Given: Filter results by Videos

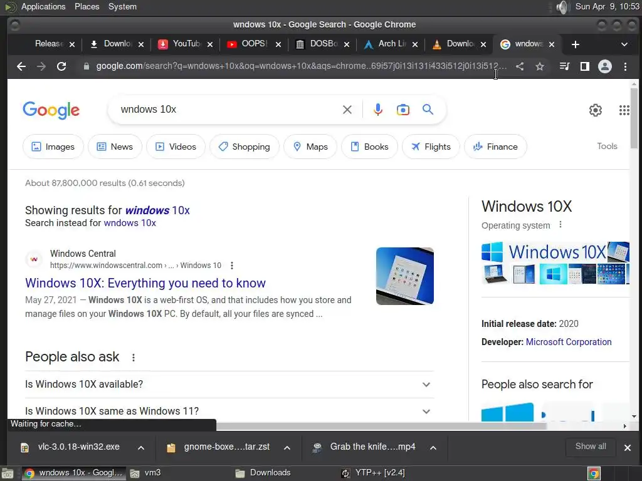Looking at the screenshot, I should pos(176,147).
